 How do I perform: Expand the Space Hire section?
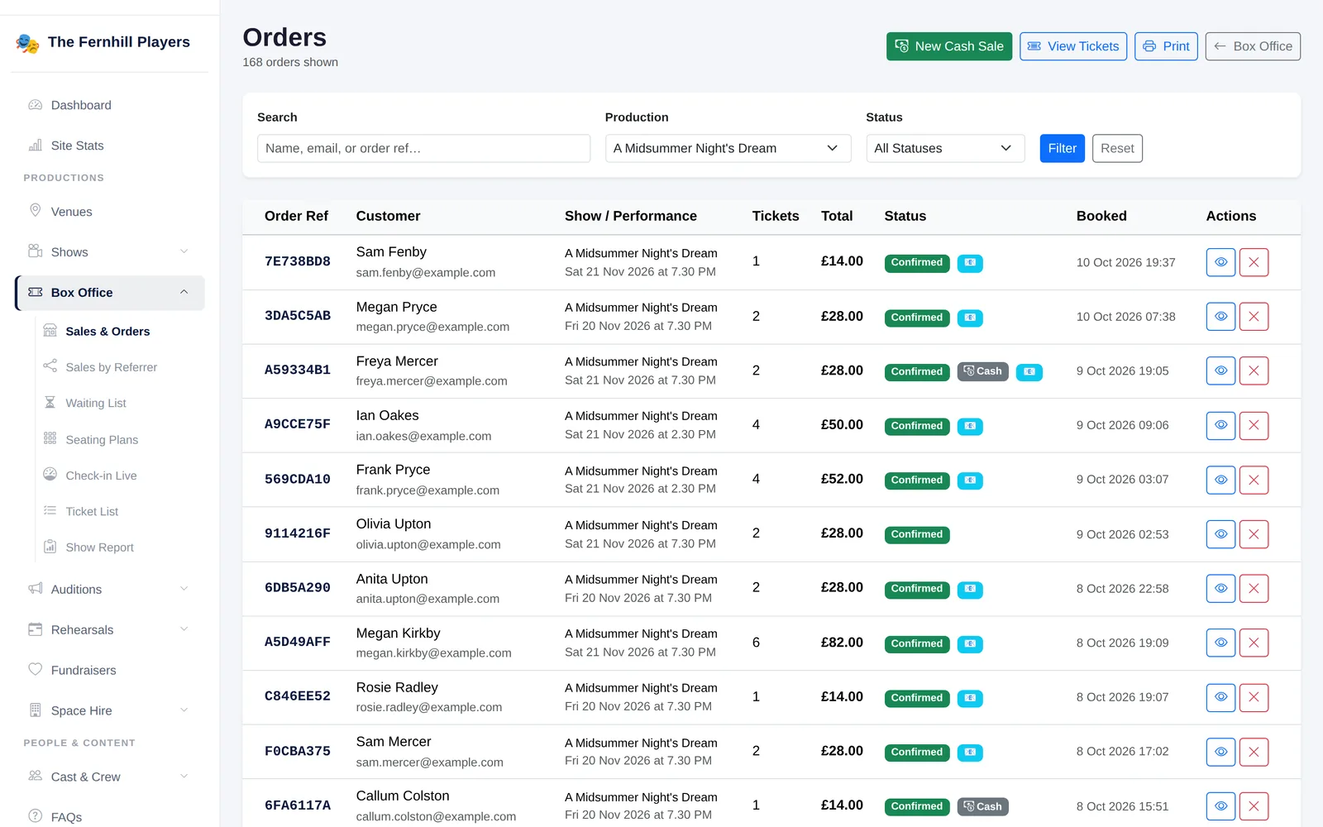[110, 710]
